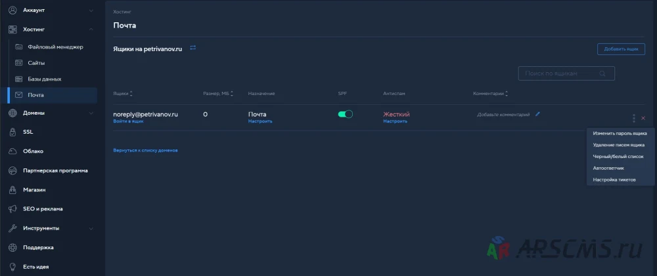
Task: Click the Сайты browser icon
Action: tap(19, 63)
